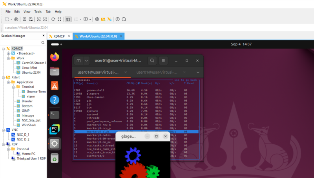Screen dimensions: 314x178
Task: Toggle the Session Manager sidebar panel button
Action: pos(68,19)
